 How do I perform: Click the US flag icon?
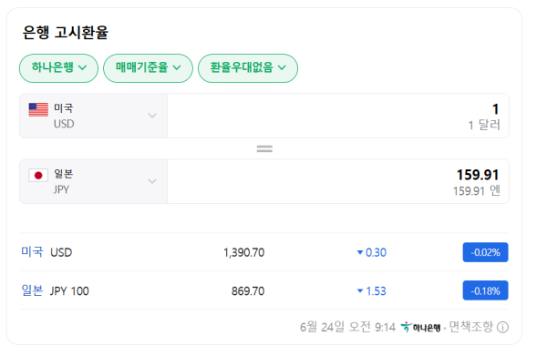pyautogui.click(x=38, y=110)
